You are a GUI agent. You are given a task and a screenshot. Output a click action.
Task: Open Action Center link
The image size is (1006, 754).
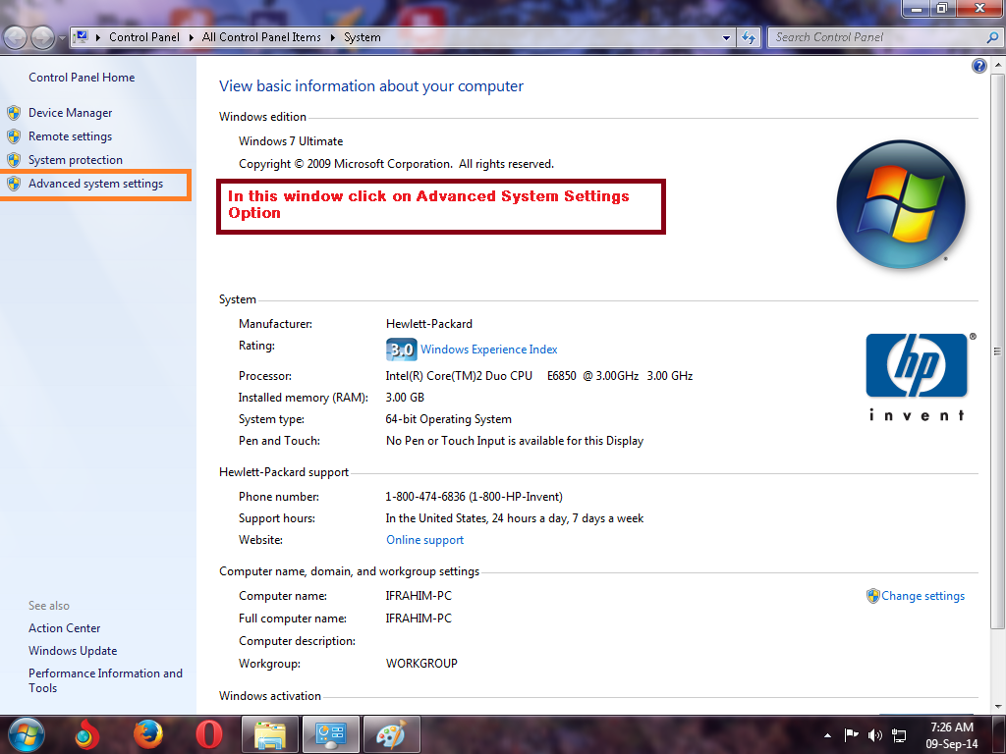point(64,628)
